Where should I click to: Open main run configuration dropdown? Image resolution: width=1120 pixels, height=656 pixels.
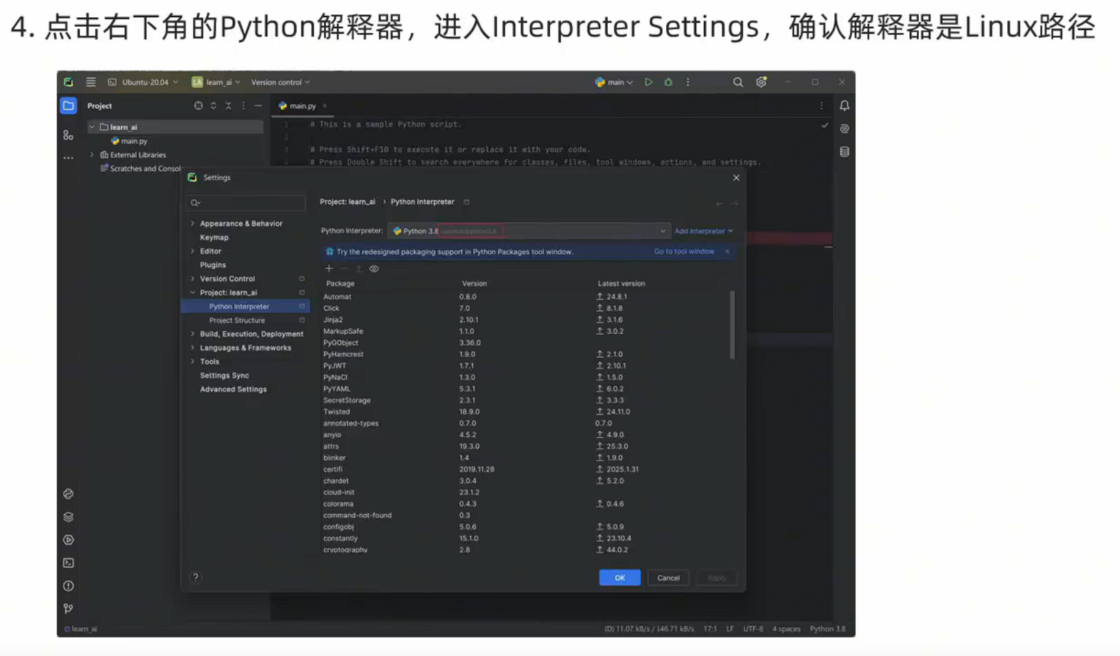pos(614,82)
